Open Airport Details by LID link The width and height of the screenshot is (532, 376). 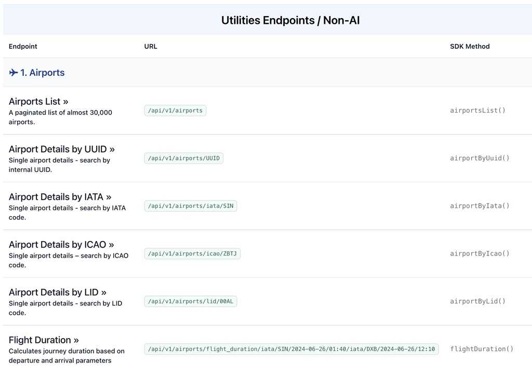(57, 292)
